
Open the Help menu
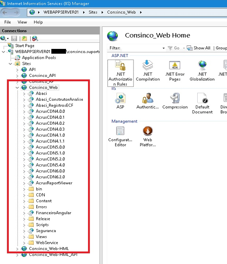(38, 22)
